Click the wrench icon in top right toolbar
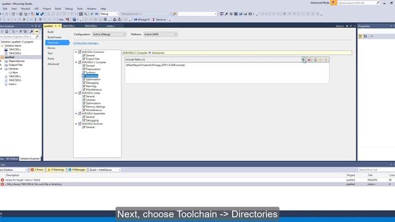Viewport: 395px width, 222px height. [227, 14]
